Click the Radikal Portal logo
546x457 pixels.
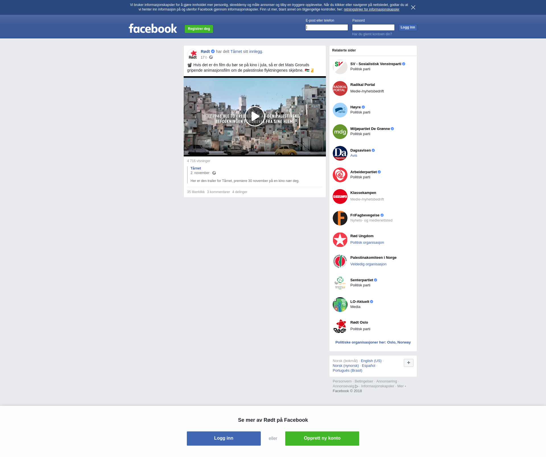pos(340,88)
